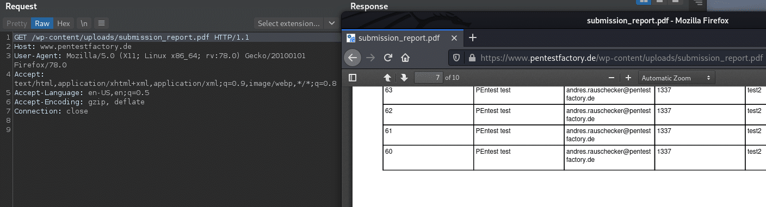Screen dimensions: 766x207
Task: Open the Automatic Zoom dropdown
Action: click(677, 78)
